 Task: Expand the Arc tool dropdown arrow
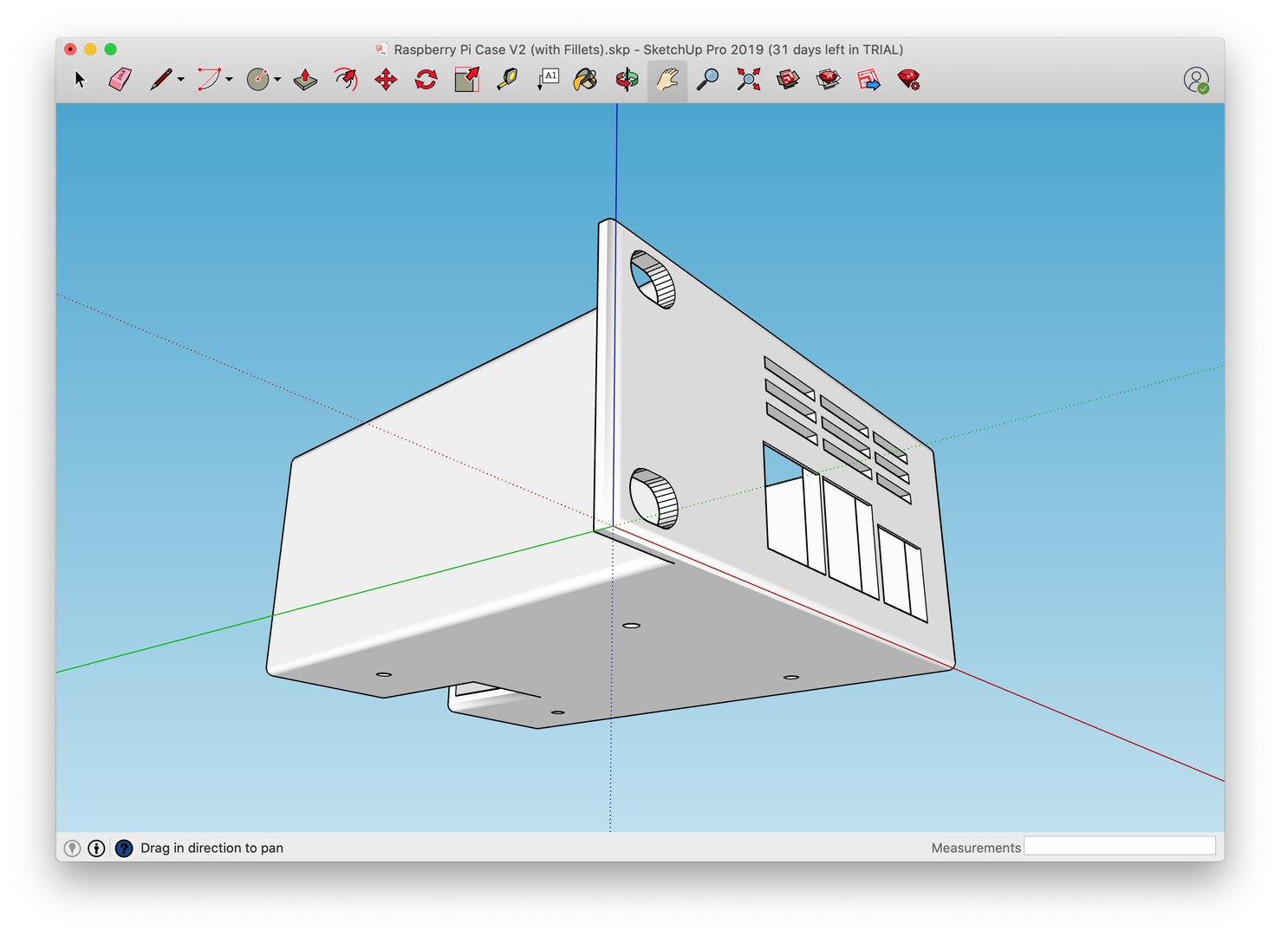(230, 80)
